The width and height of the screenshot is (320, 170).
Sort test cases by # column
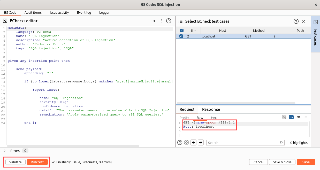tap(192, 30)
